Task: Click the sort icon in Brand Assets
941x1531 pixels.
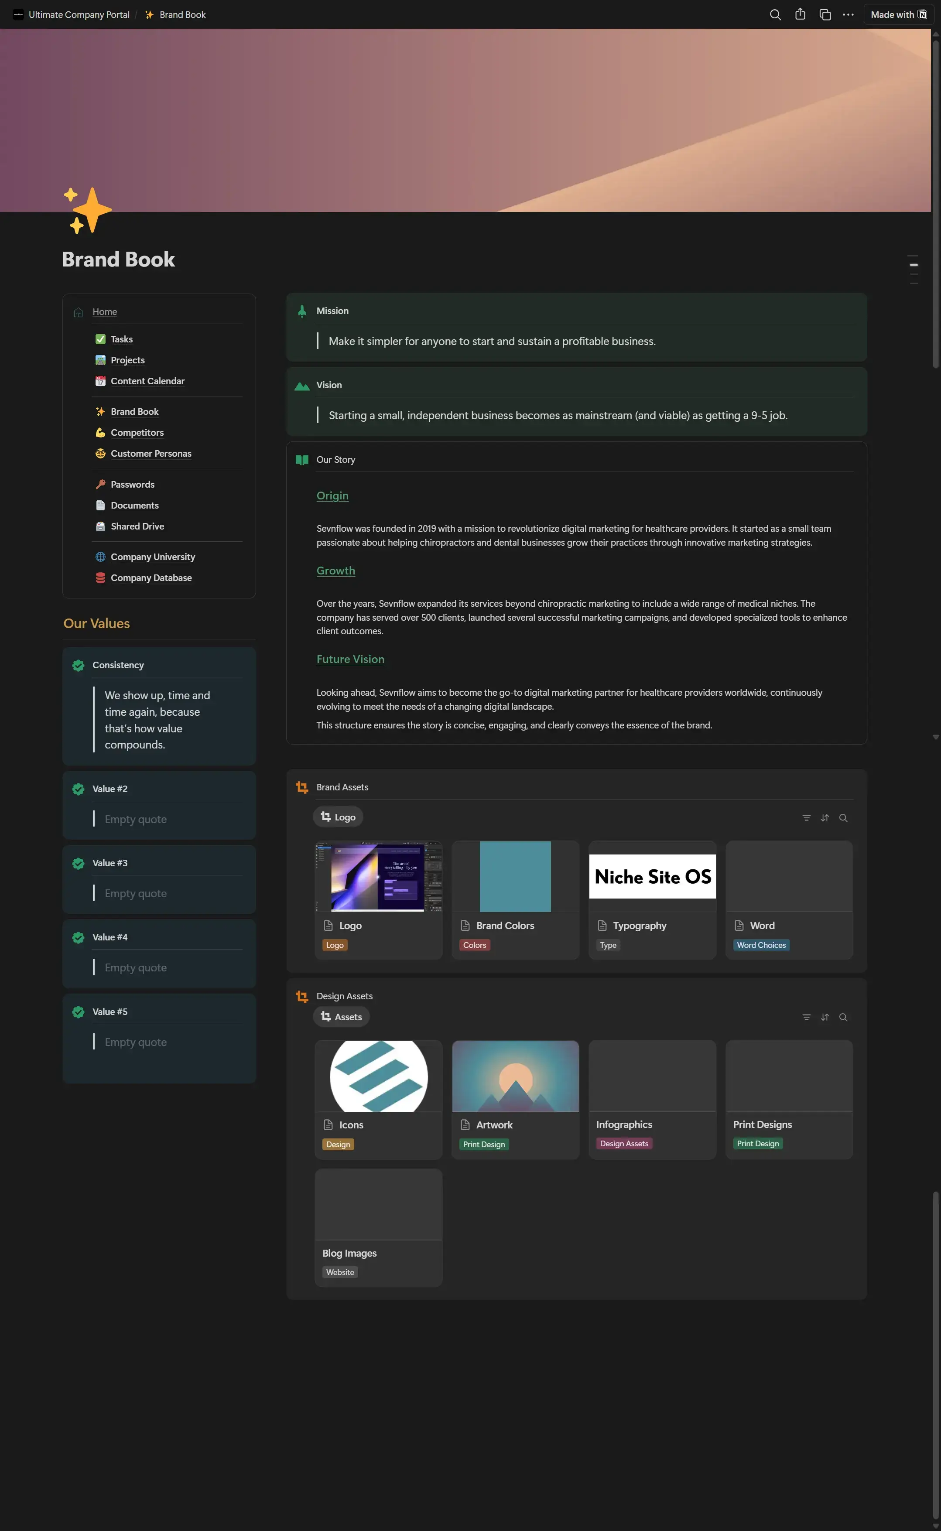Action: (x=825, y=817)
